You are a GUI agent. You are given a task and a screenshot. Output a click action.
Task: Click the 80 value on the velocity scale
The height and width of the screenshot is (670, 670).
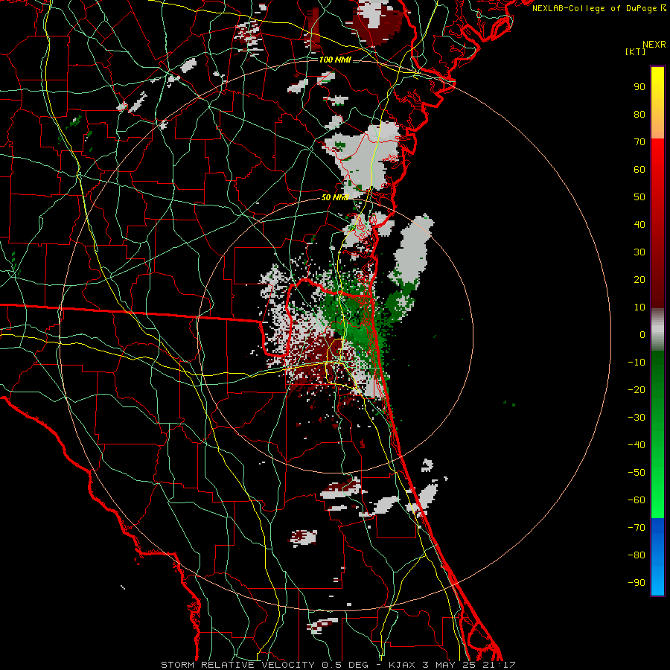click(639, 115)
